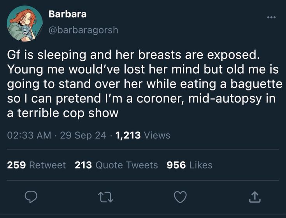
Task: Click the display name Barbara
Action: (67, 14)
